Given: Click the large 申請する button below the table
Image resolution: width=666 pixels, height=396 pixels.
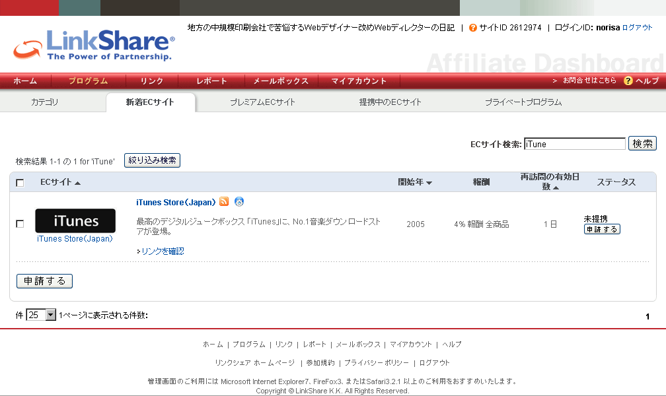Looking at the screenshot, I should [45, 281].
